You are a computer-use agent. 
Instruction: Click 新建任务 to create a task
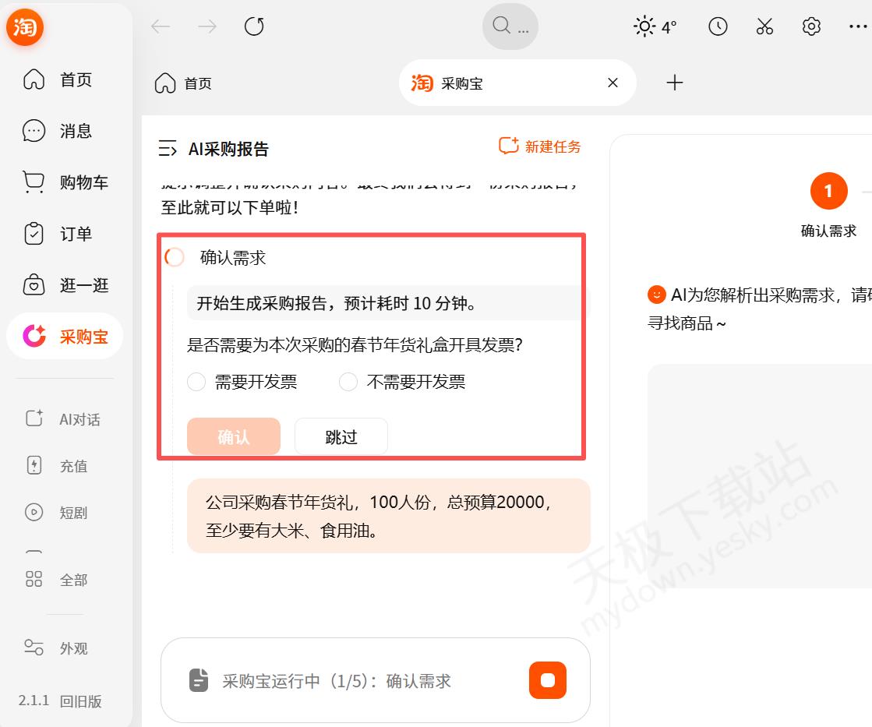tap(541, 146)
